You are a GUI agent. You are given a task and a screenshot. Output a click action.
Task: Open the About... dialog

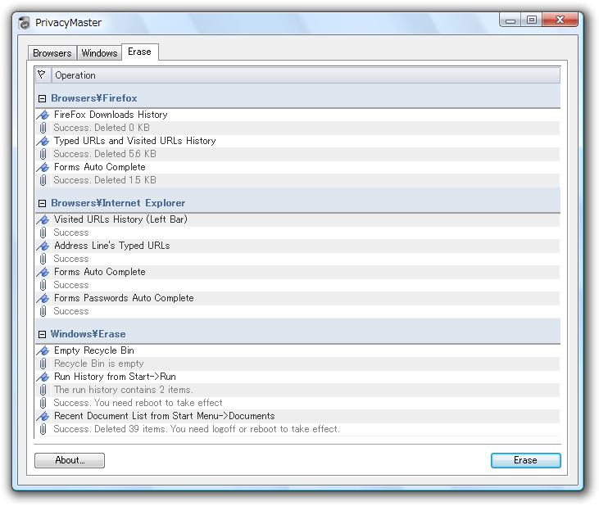pos(70,461)
